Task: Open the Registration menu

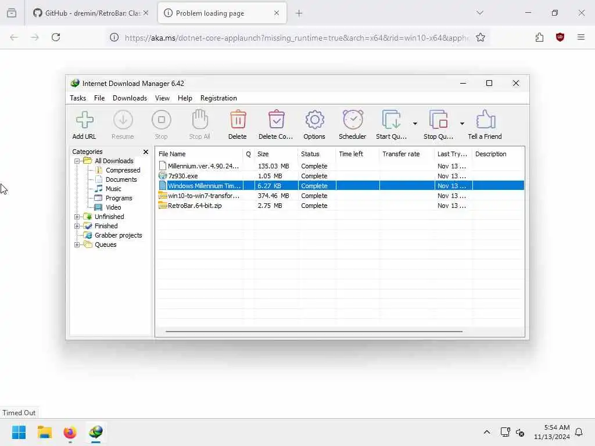Action: 218,98
